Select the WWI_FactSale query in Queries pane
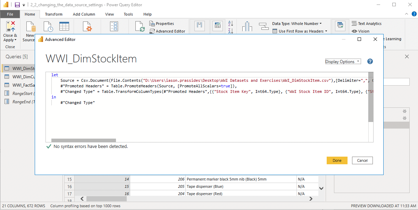Viewport: 418px width, 210px height. 19,85
